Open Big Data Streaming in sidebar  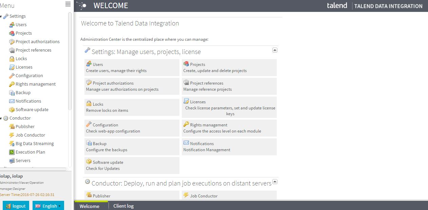(x=35, y=143)
